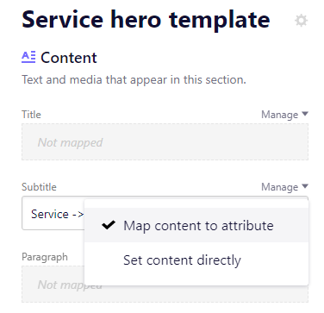
Task: Click the Title Not mapped field
Action: [x=165, y=142]
